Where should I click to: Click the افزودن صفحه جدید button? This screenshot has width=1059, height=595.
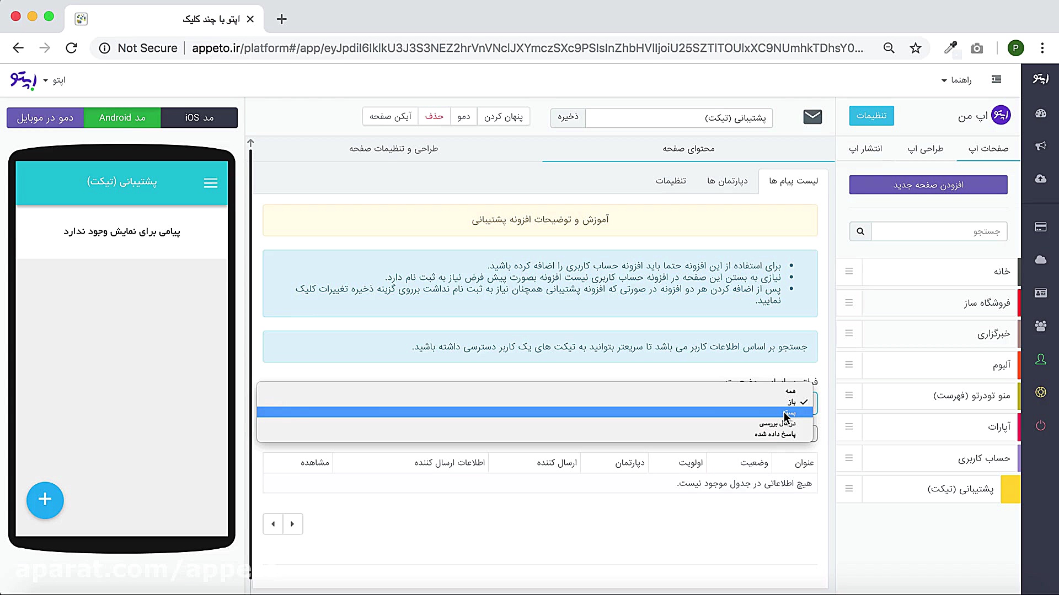(x=928, y=185)
